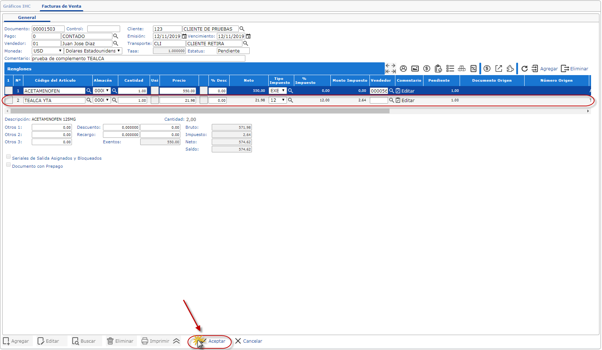Open the image picture icon in Renglones
Viewport: 602px width, 350px height.
coord(415,69)
